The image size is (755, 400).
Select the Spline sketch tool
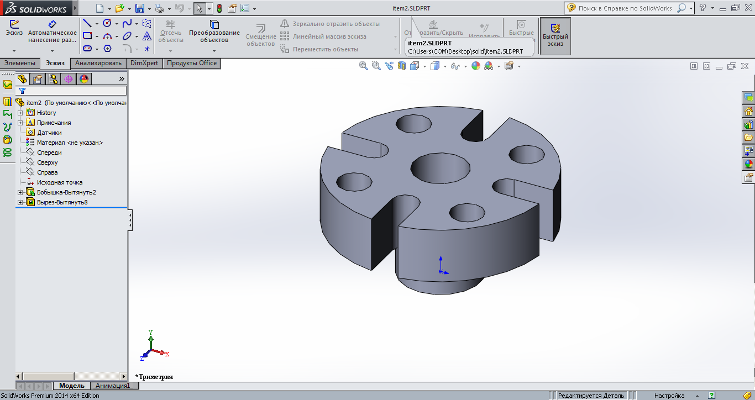click(x=127, y=23)
